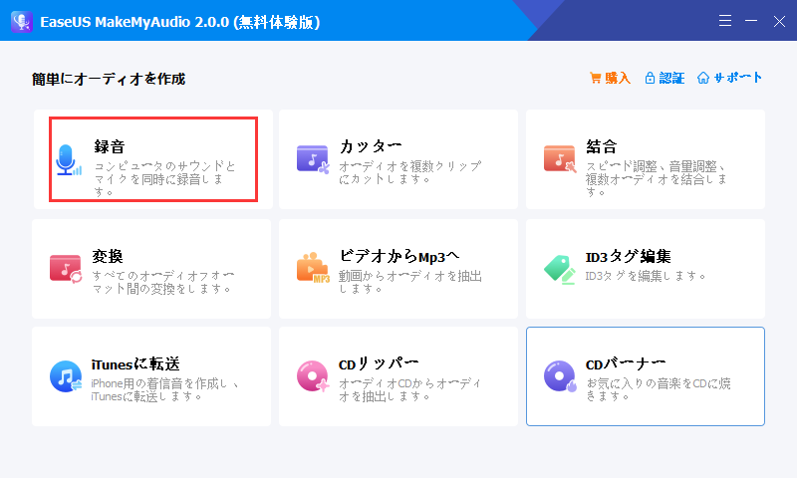Open the サポート support link
Viewport: 797px width, 478px height.
pos(730,78)
